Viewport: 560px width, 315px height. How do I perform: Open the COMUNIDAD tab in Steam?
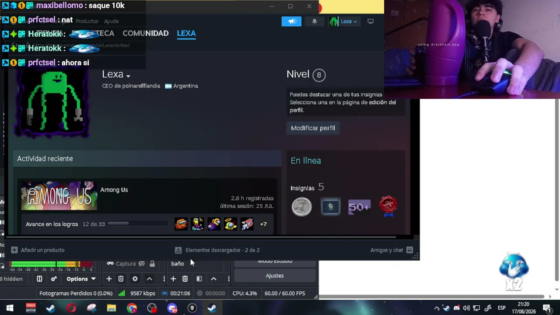[146, 33]
